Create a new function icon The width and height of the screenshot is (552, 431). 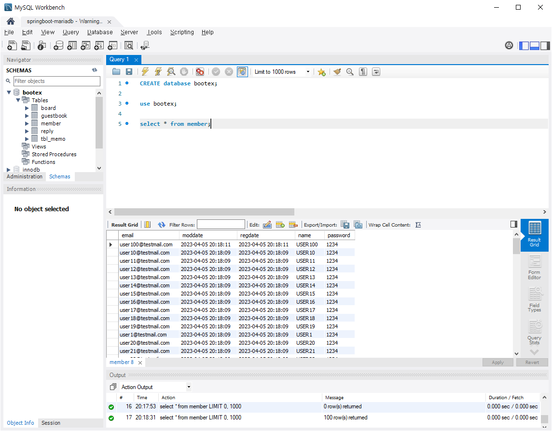point(112,45)
